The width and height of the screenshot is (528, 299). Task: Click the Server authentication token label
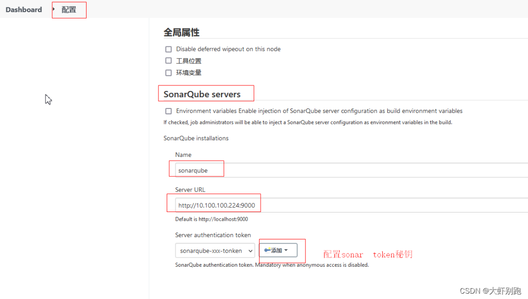(213, 235)
